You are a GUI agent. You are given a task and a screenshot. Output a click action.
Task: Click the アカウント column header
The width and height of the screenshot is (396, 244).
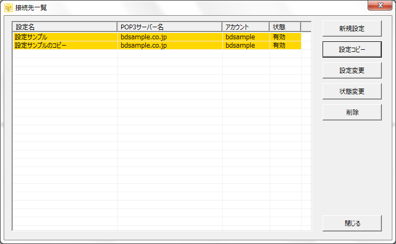[x=245, y=27]
